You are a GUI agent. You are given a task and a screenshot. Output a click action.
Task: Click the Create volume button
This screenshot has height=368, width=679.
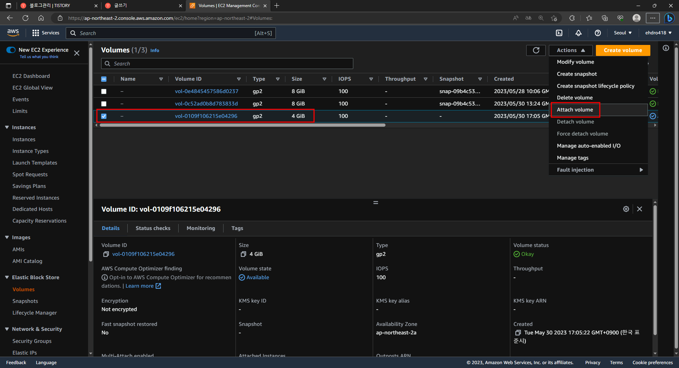pyautogui.click(x=623, y=50)
